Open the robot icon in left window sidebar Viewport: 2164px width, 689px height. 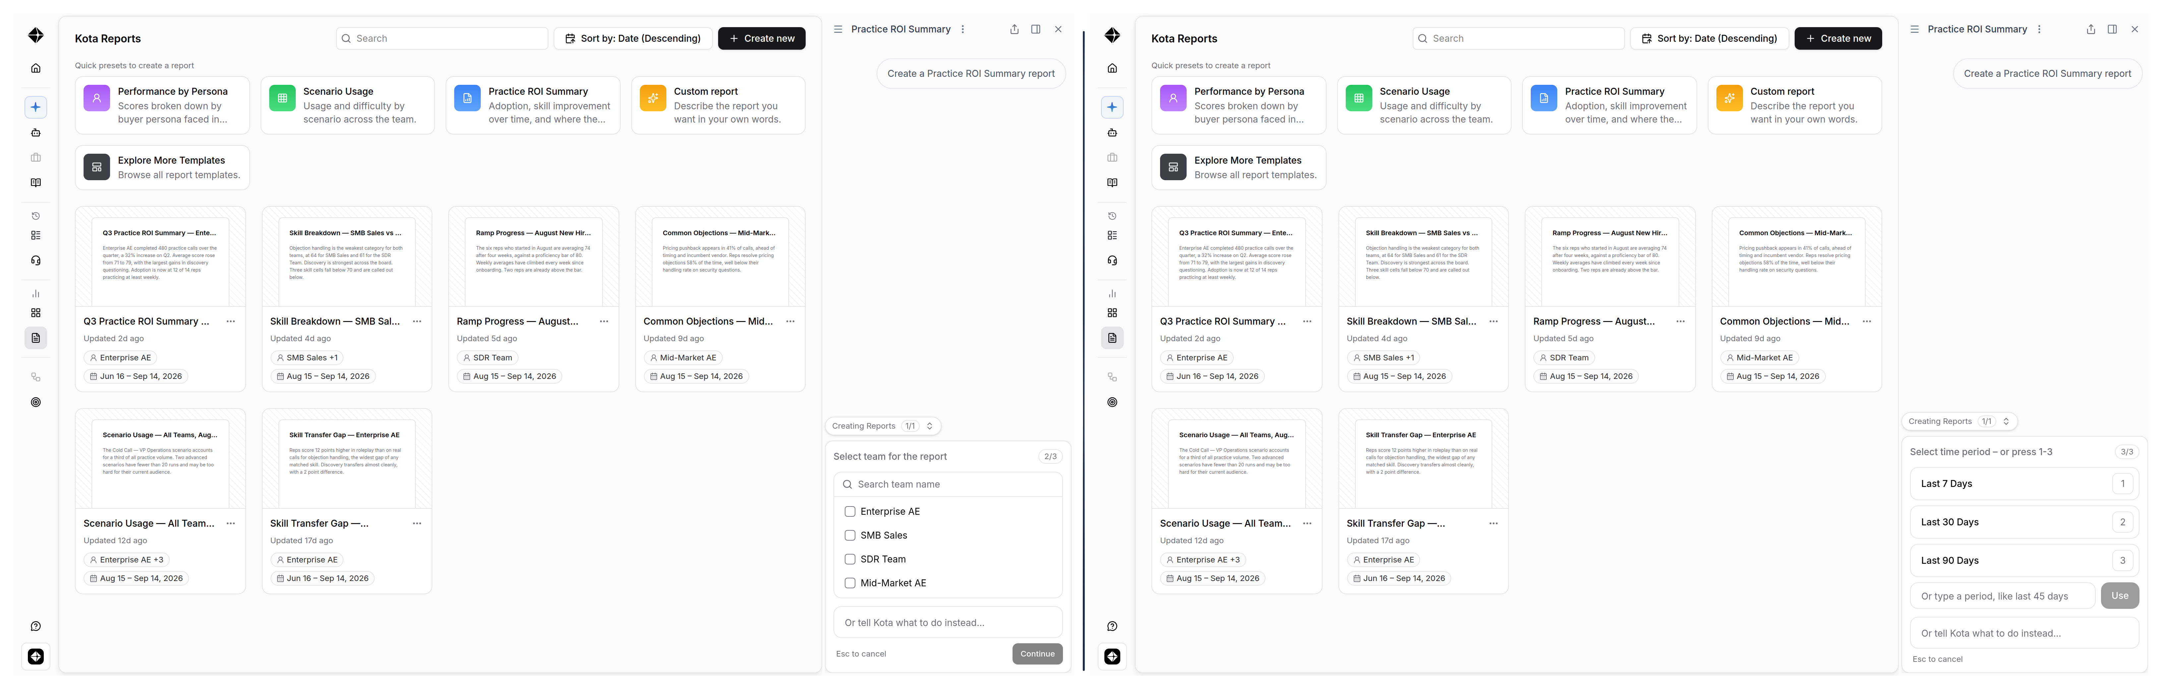tap(35, 132)
